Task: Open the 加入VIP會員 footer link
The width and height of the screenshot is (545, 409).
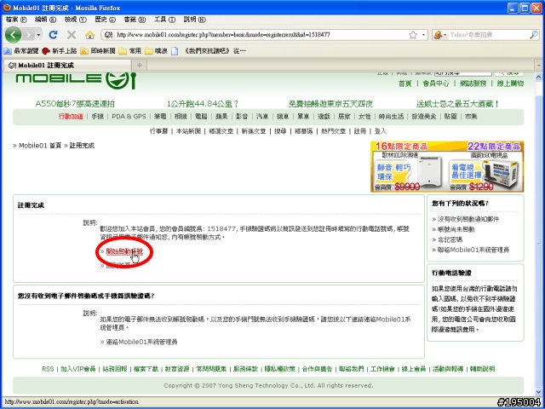Action: tap(78, 369)
